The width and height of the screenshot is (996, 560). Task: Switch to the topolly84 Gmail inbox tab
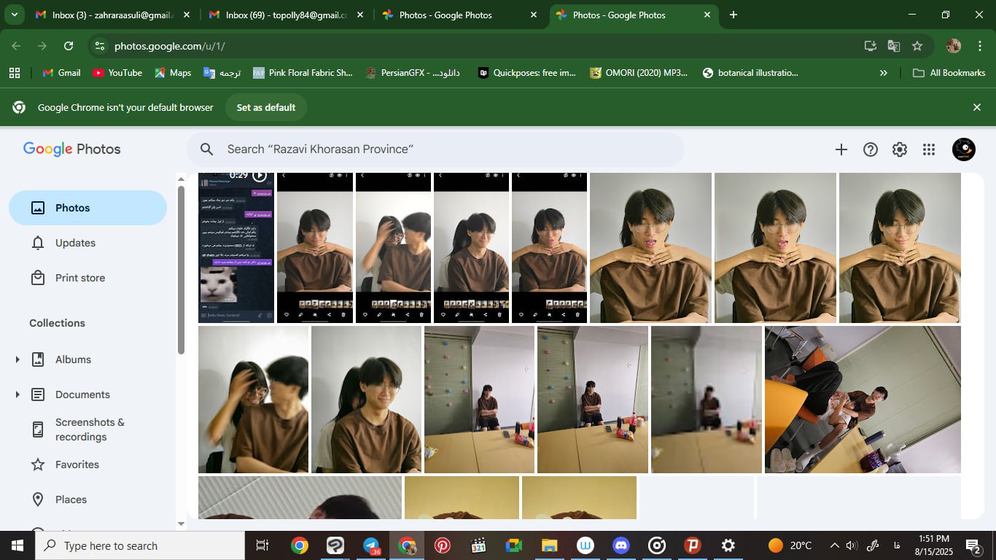coord(286,15)
